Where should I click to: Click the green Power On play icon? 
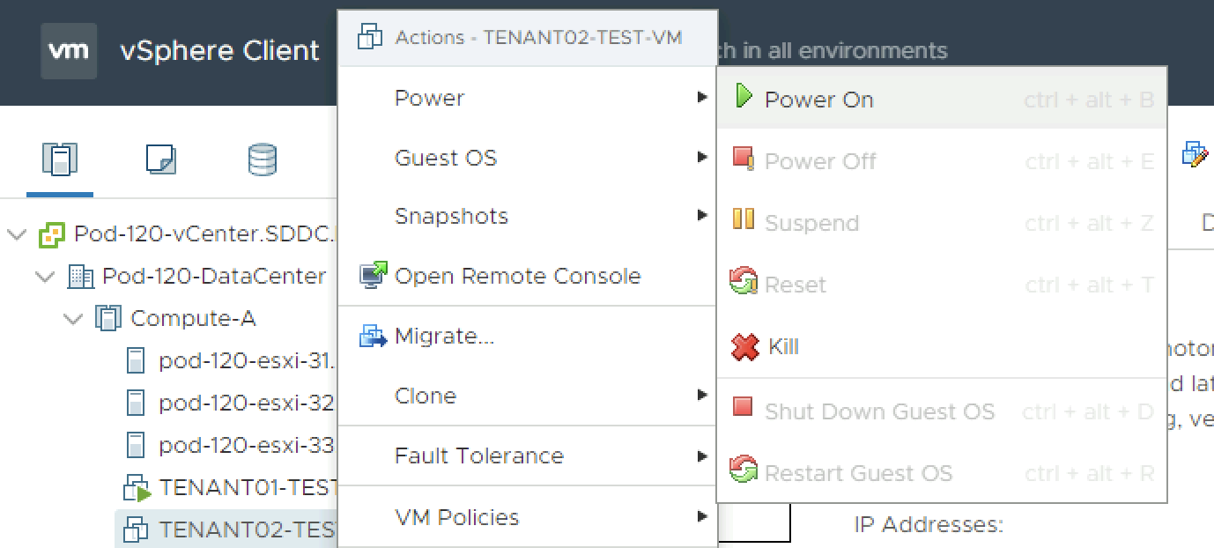[744, 97]
